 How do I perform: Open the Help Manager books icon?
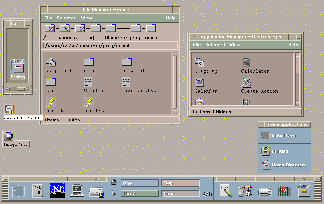point(284,191)
